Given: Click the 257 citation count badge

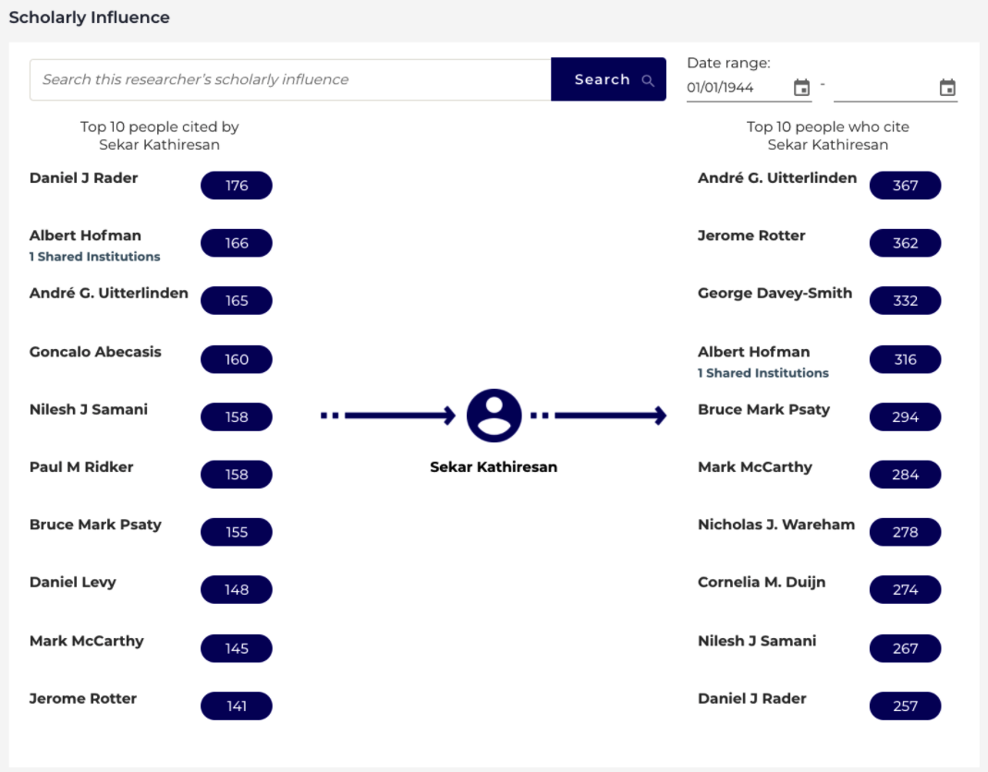Looking at the screenshot, I should 905,706.
